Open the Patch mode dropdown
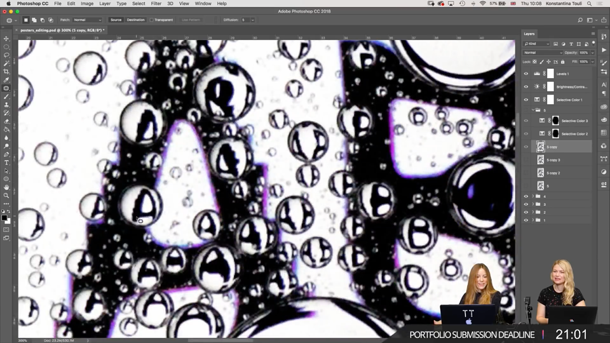Viewport: 610px width, 343px height. pos(87,20)
